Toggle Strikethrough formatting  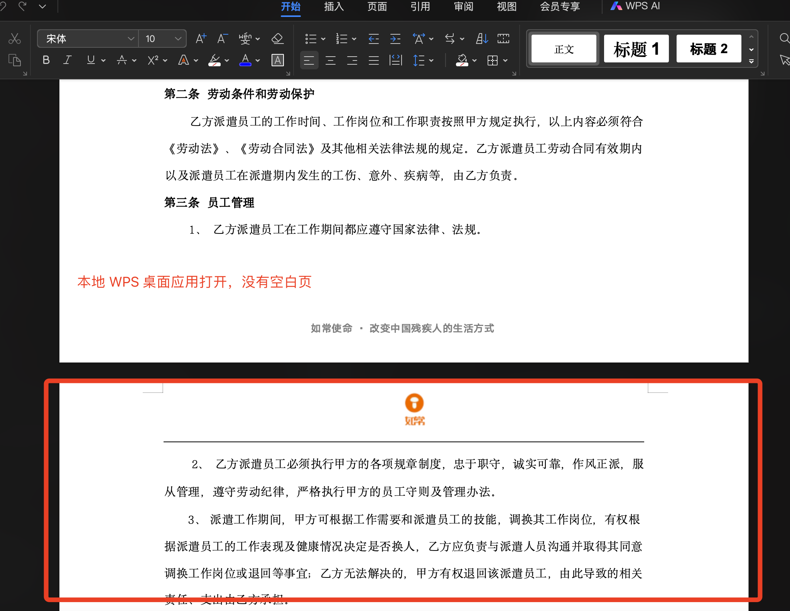[122, 60]
